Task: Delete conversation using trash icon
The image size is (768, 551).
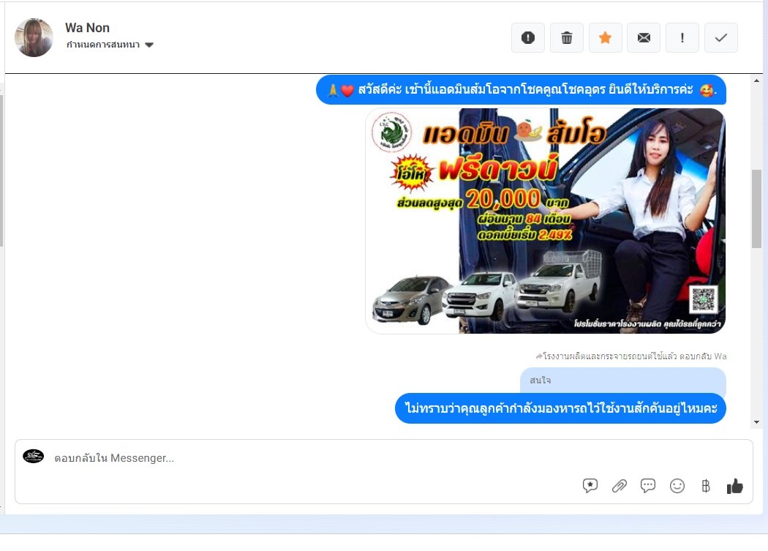Action: (567, 38)
